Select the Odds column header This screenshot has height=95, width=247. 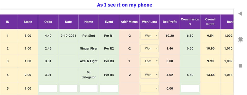coord(48,22)
